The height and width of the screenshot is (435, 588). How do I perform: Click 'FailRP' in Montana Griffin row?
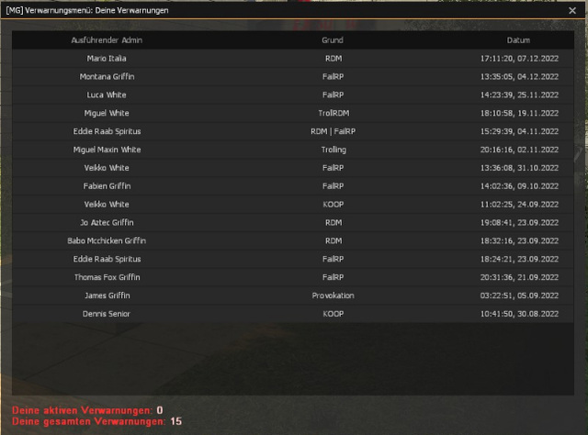(333, 77)
